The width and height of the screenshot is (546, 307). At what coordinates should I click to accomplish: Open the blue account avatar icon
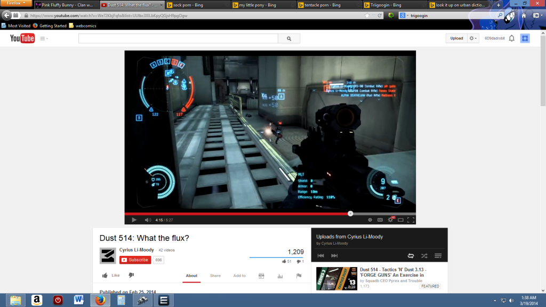525,38
